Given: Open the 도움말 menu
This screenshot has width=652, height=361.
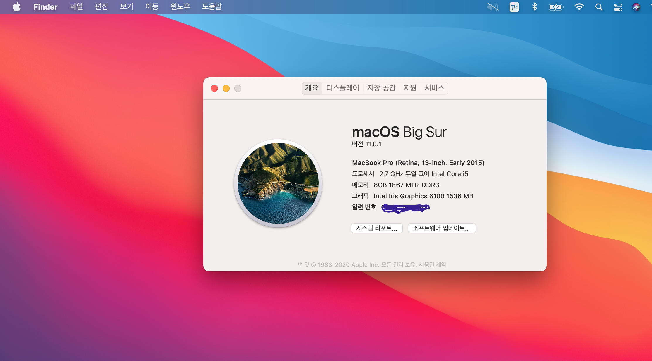Looking at the screenshot, I should pos(212,7).
